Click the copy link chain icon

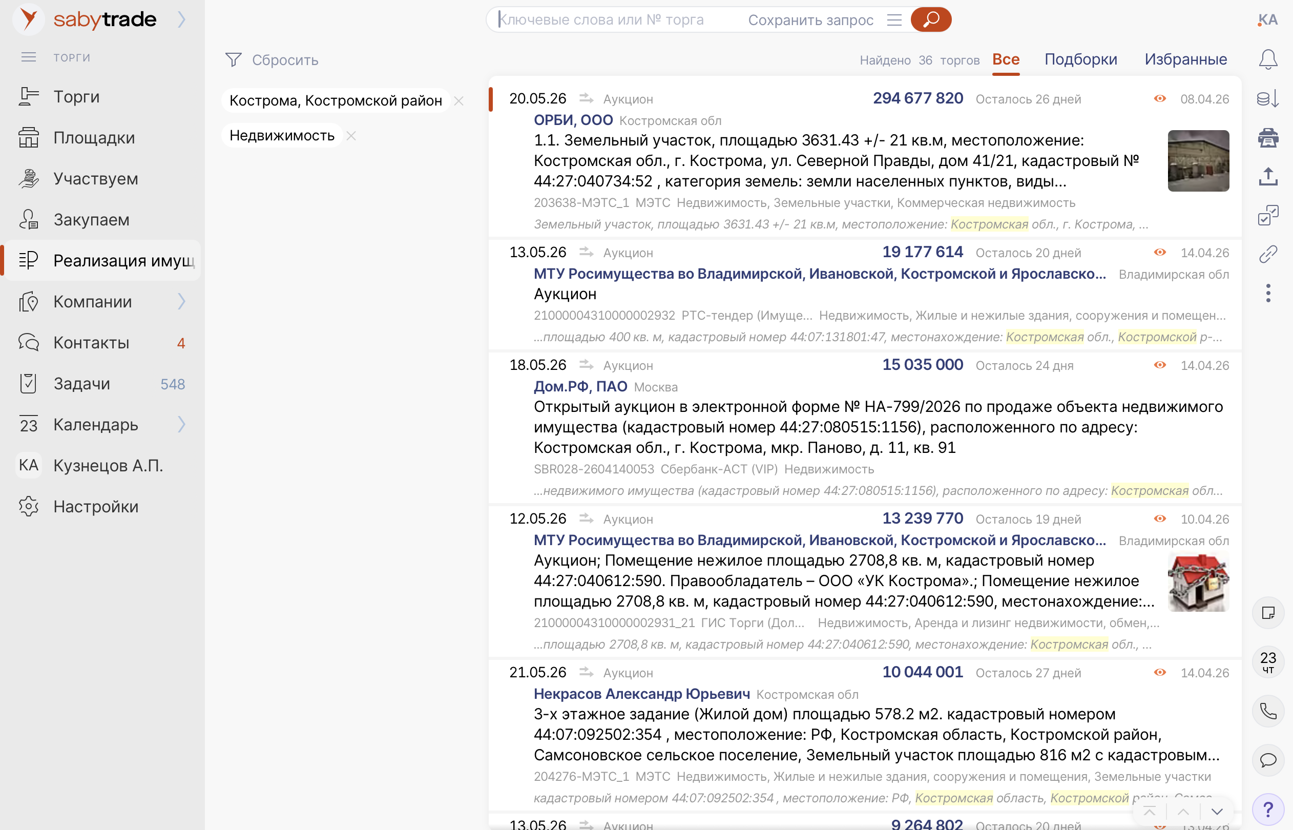(1268, 254)
